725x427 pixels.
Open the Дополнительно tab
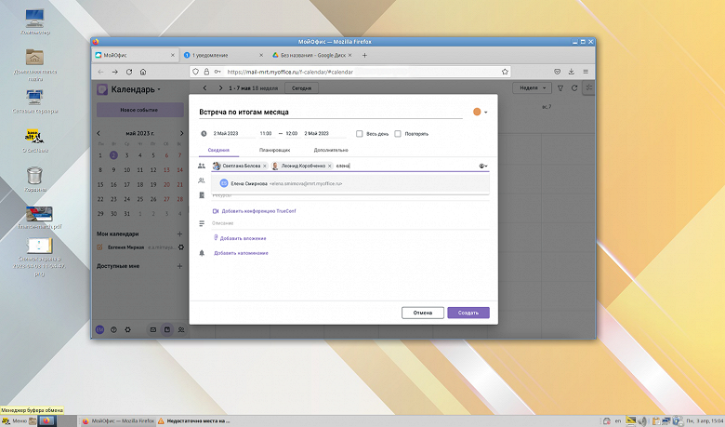331,150
